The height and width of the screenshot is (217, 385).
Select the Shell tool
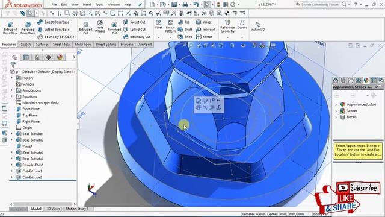[185, 37]
